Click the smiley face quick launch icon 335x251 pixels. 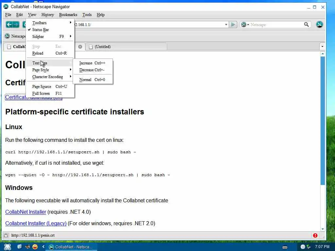click(x=35, y=247)
